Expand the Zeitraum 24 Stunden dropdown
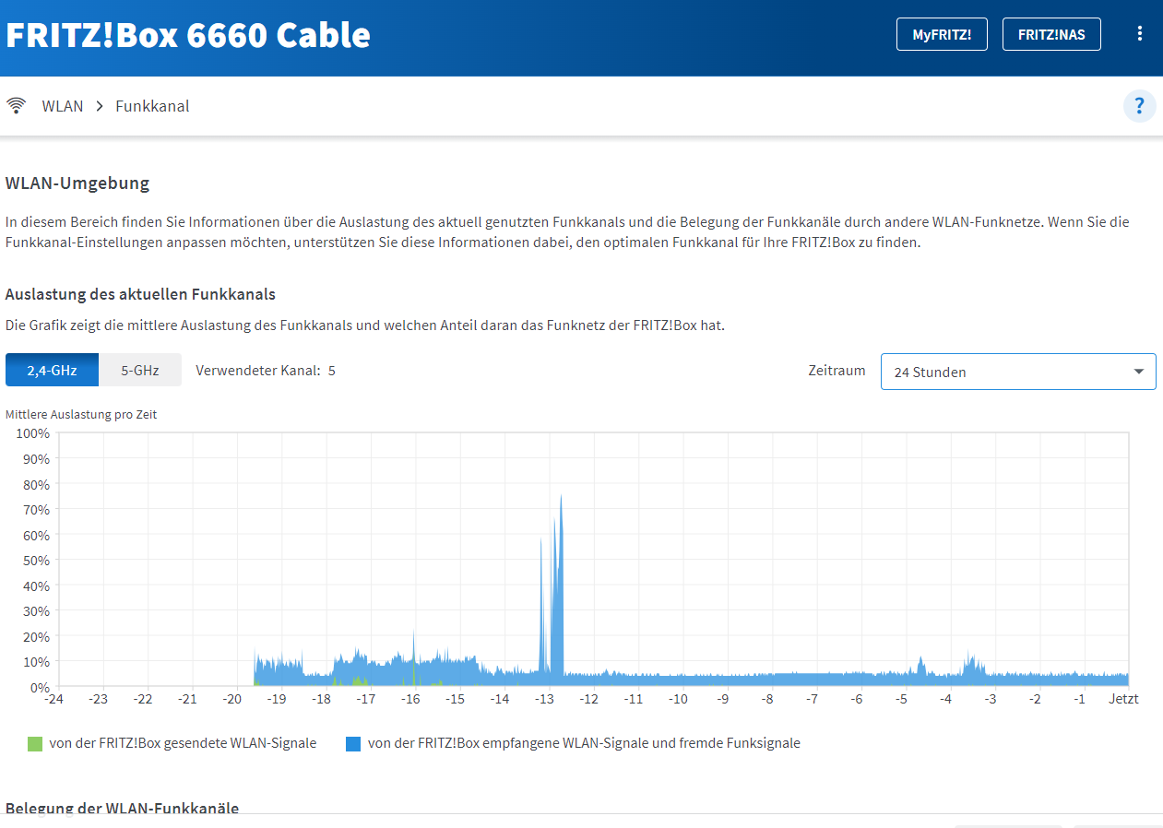The image size is (1163, 828). pos(1017,372)
